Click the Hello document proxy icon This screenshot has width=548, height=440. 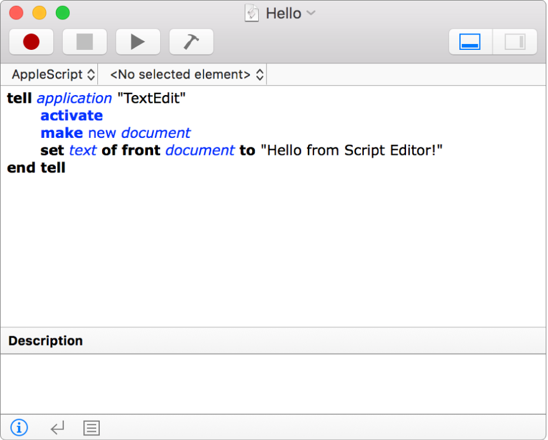click(252, 13)
